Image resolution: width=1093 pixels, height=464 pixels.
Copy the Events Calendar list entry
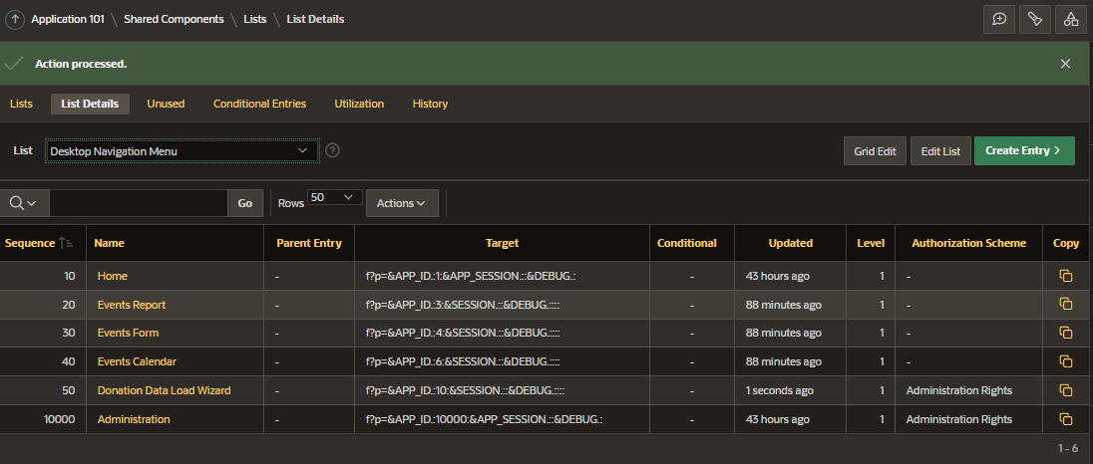point(1065,361)
